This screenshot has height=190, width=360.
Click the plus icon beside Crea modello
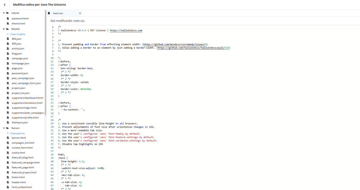(x=8, y=34)
